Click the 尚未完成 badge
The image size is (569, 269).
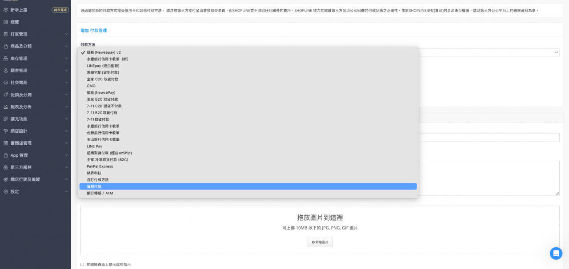pyautogui.click(x=60, y=10)
